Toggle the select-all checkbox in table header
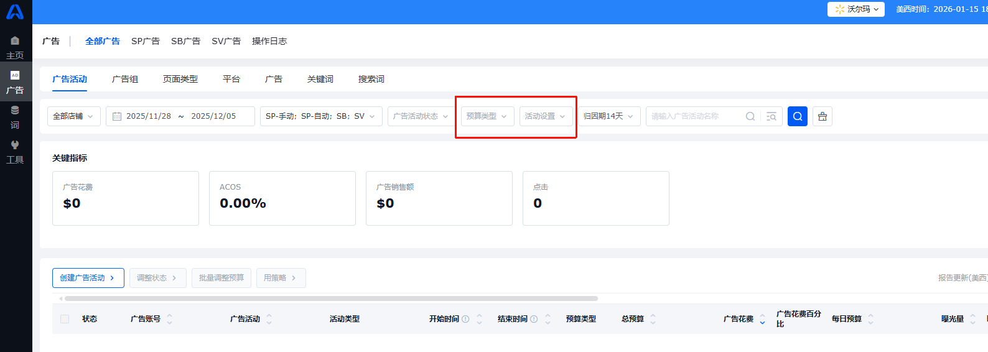Image resolution: width=988 pixels, height=352 pixels. [x=65, y=319]
